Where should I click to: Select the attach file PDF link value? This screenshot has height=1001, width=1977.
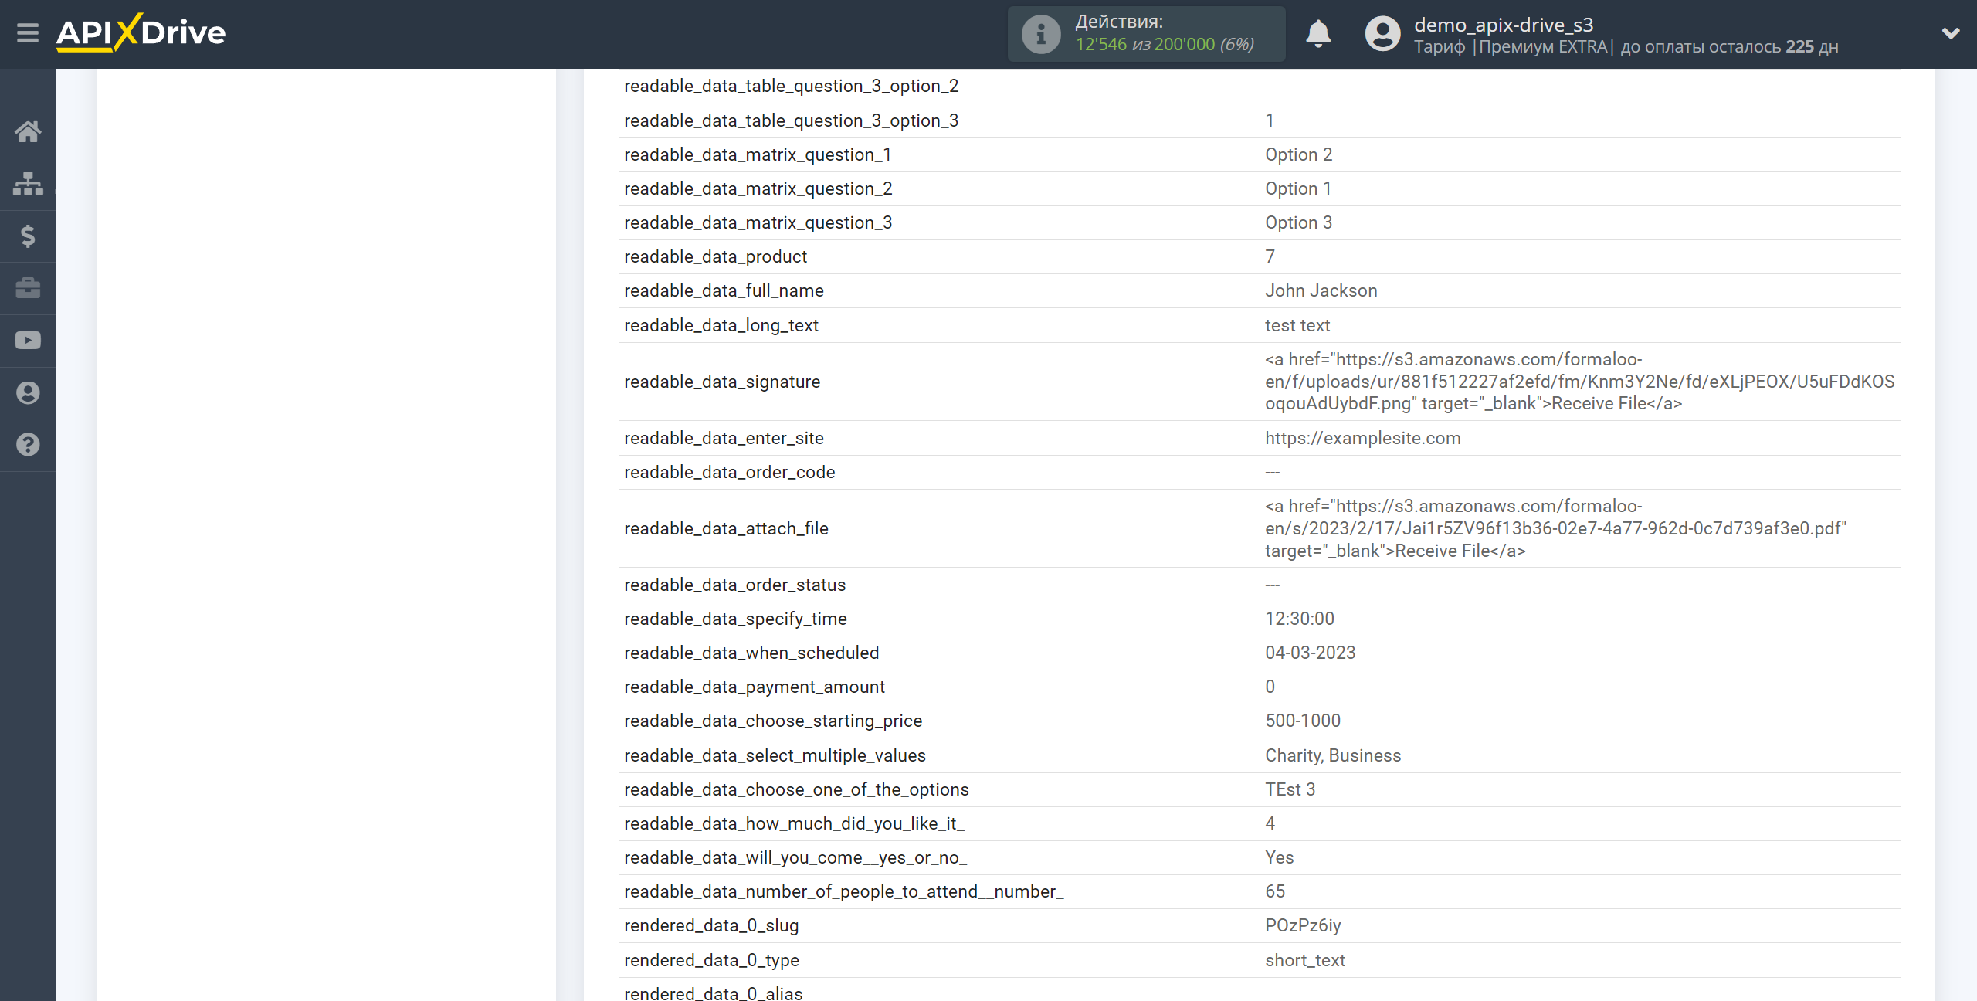(1555, 528)
